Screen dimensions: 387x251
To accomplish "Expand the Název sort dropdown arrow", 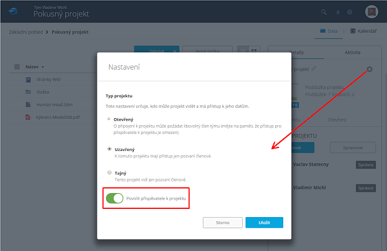I will click(x=43, y=67).
